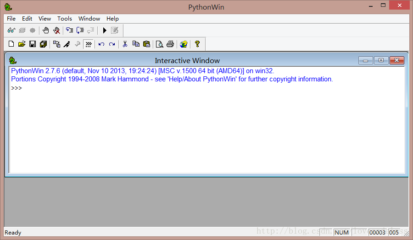The image size is (413, 240).
Task: Open Python help globe icon
Action: pyautogui.click(x=184, y=44)
